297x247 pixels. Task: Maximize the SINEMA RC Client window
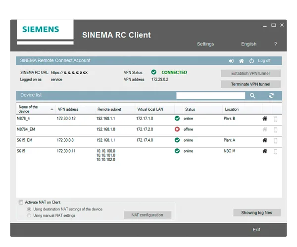[274, 25]
